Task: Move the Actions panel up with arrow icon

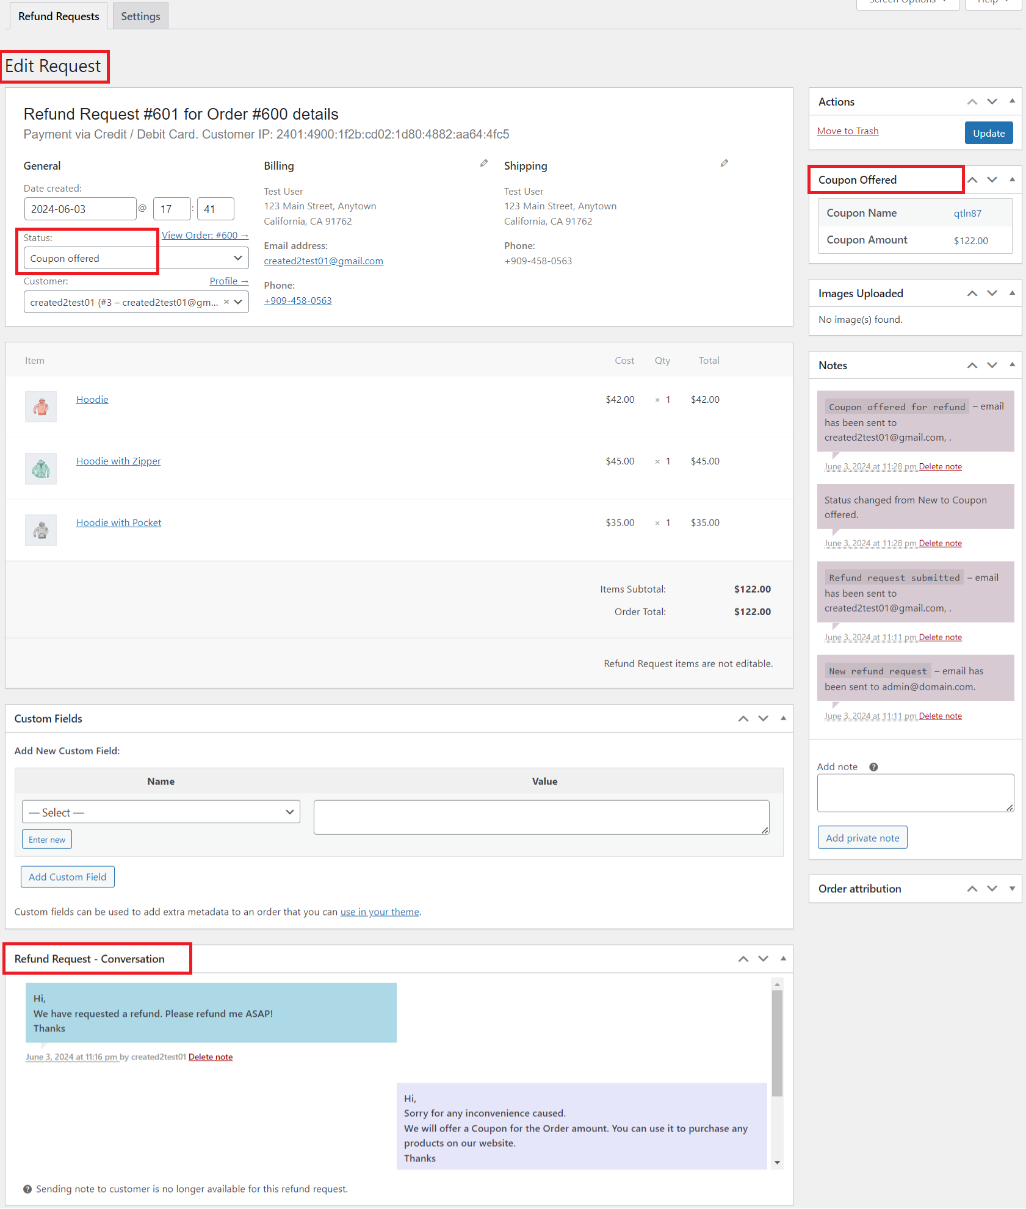Action: click(x=972, y=101)
